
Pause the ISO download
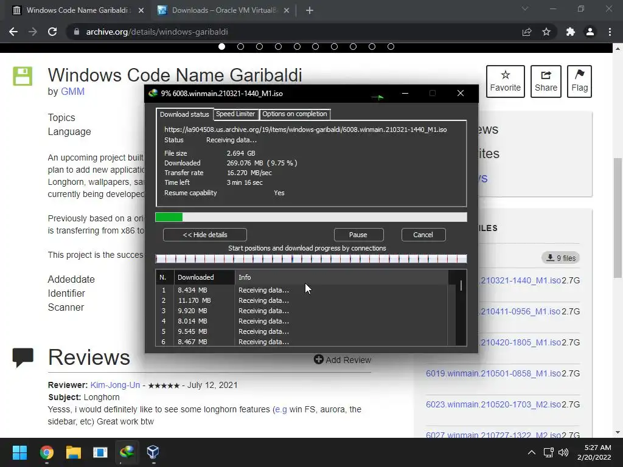pos(358,235)
